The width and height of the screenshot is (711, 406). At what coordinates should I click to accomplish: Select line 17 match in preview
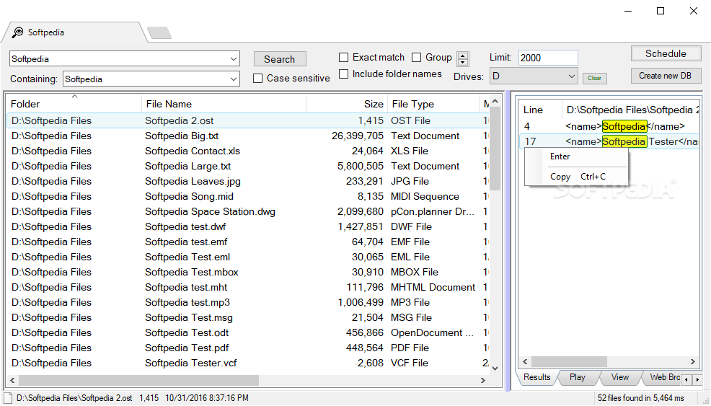pyautogui.click(x=609, y=141)
